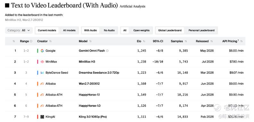Switch to Personal Leaderboard tab

201,30
